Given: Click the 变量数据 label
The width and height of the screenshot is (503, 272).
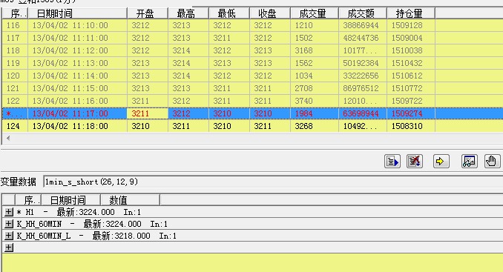Looking at the screenshot, I should [19, 182].
